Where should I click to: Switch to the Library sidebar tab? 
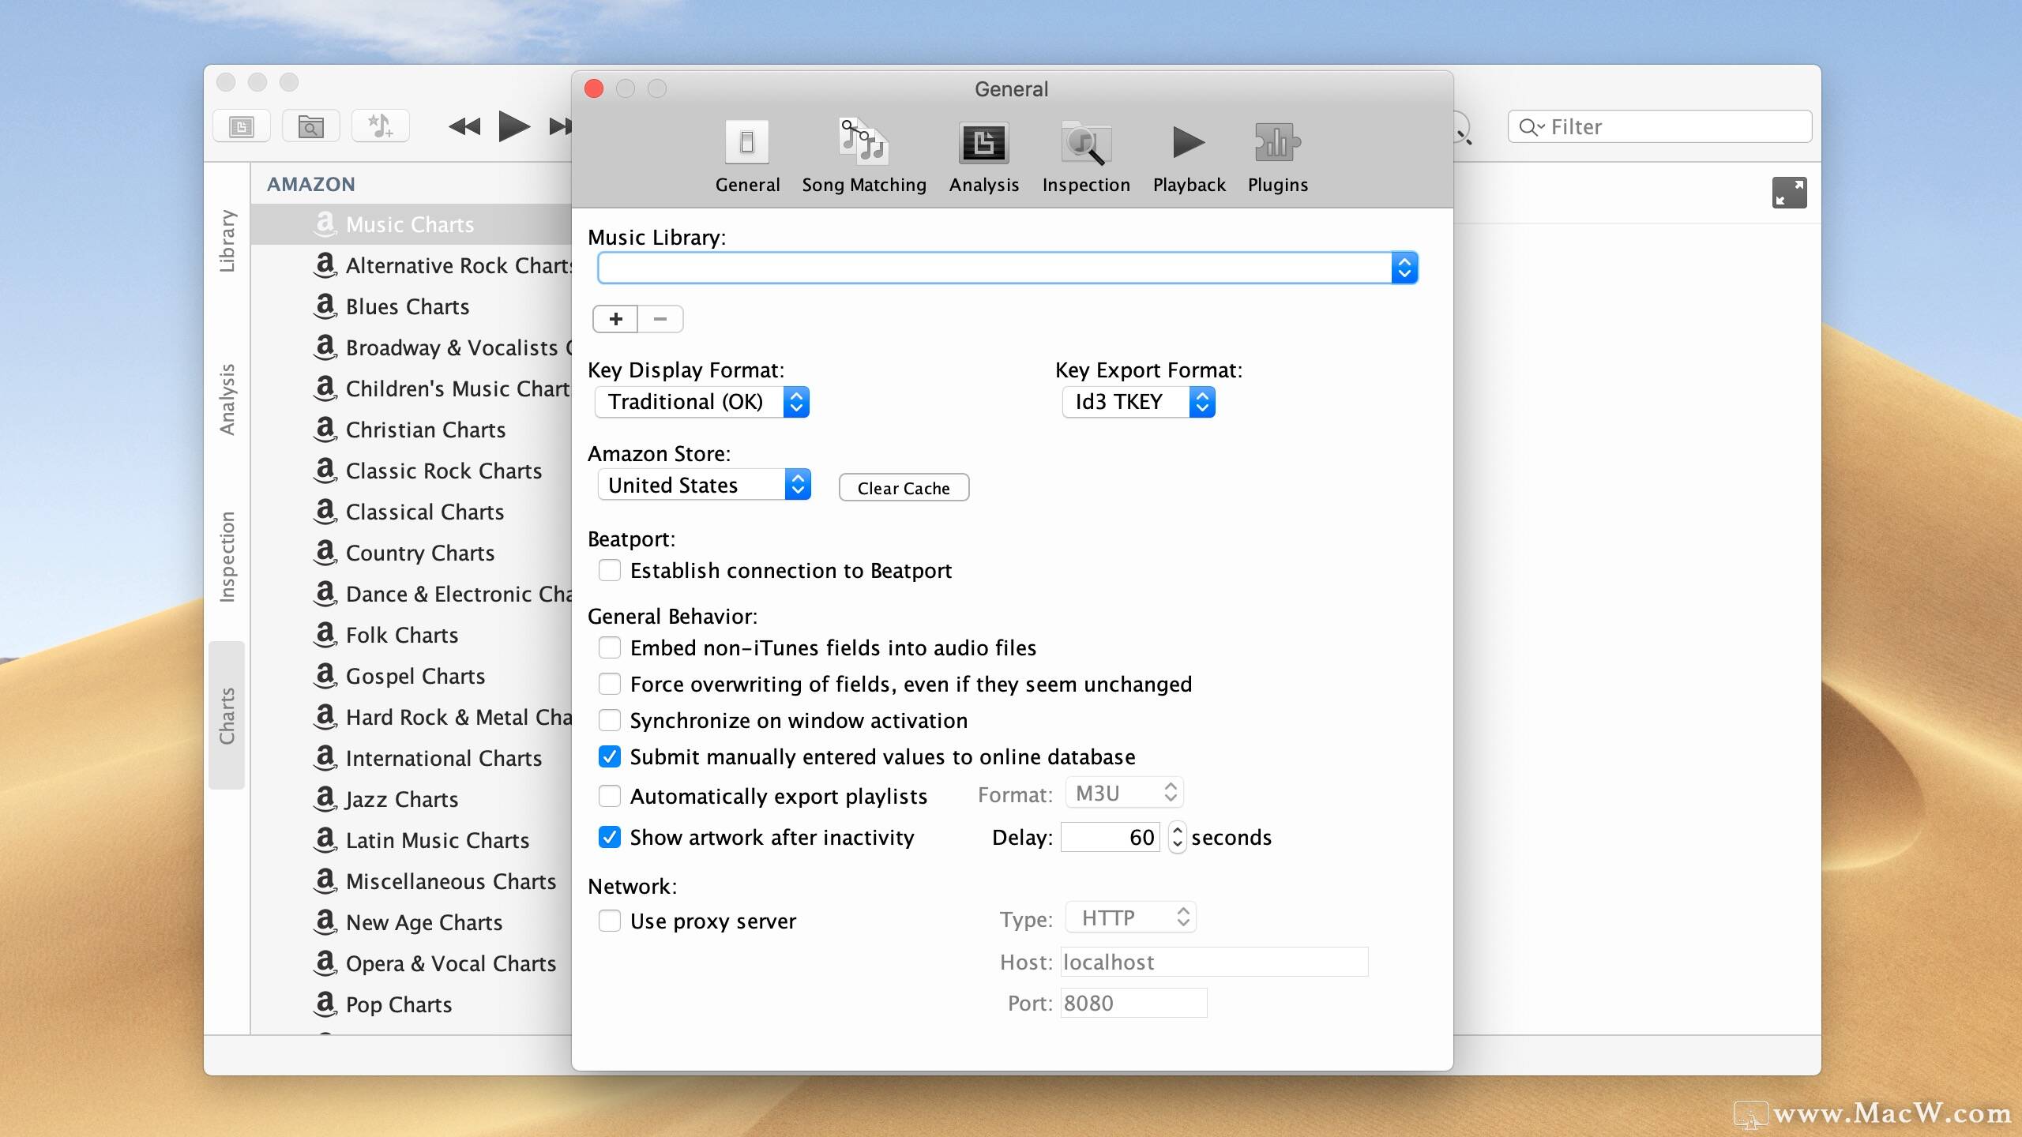pos(227,241)
